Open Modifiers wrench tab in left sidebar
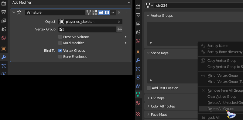The height and width of the screenshot is (120, 243). pyautogui.click(x=4, y=57)
